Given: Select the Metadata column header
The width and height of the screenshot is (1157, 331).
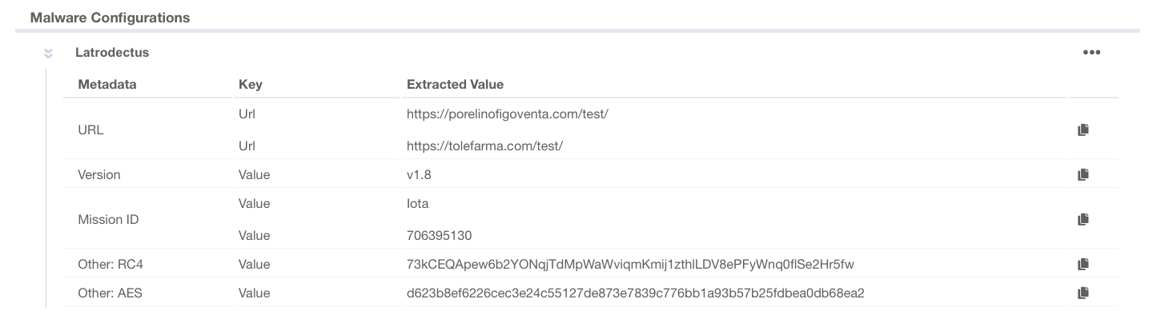Looking at the screenshot, I should (107, 84).
